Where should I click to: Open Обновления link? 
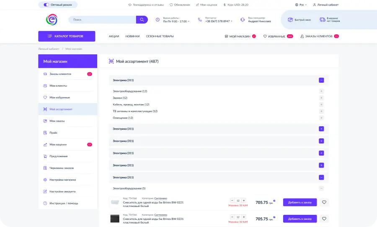(180, 5)
